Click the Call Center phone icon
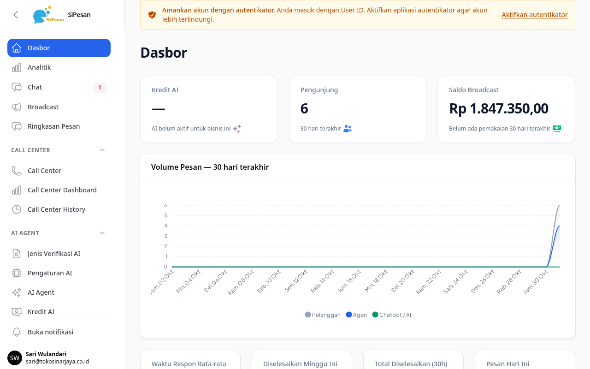Viewport: 590px width, 369px height. click(17, 171)
